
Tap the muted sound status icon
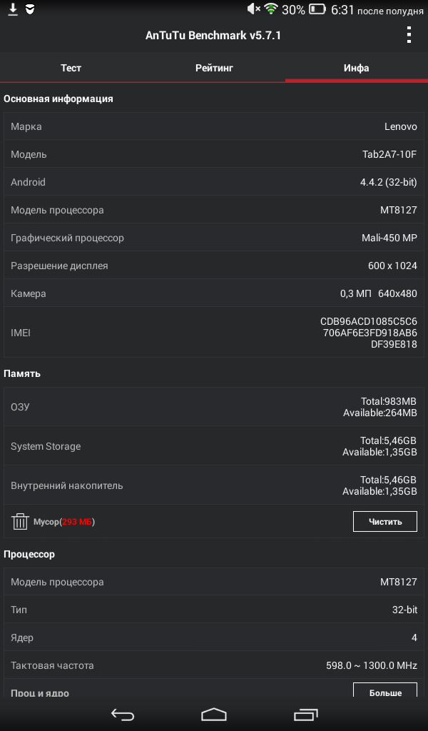pyautogui.click(x=253, y=9)
